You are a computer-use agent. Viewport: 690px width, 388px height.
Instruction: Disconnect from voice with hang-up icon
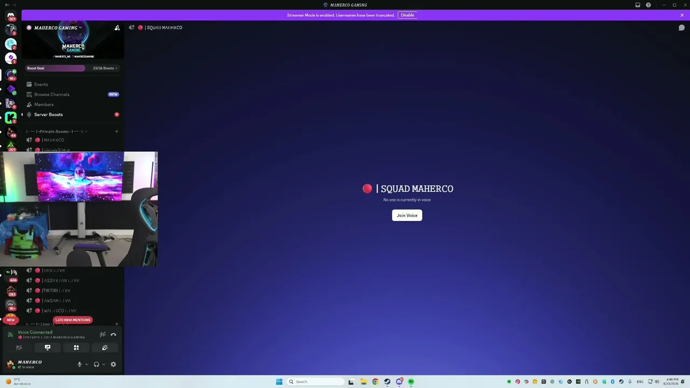coord(113,335)
